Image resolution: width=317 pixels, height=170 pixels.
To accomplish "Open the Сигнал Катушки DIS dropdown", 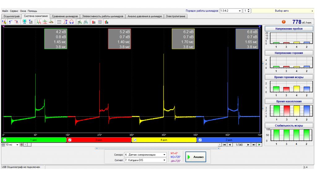I will [x=145, y=160].
